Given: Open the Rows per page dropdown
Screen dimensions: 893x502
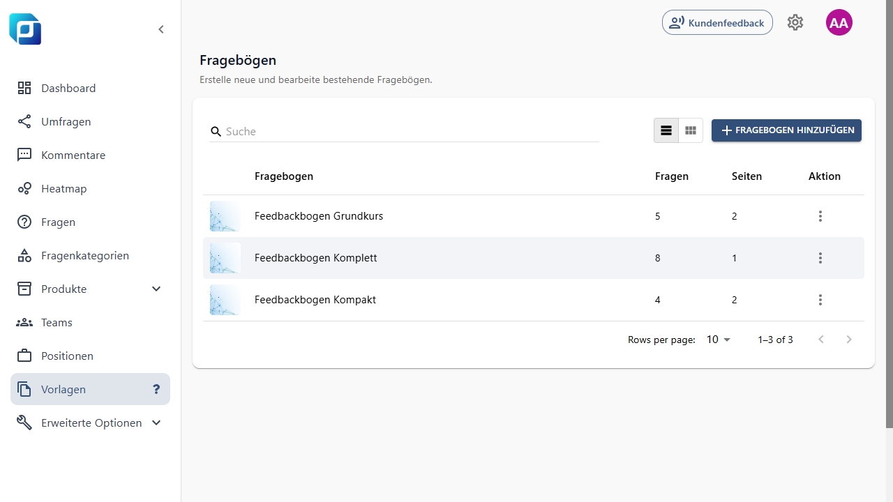Looking at the screenshot, I should click(719, 340).
